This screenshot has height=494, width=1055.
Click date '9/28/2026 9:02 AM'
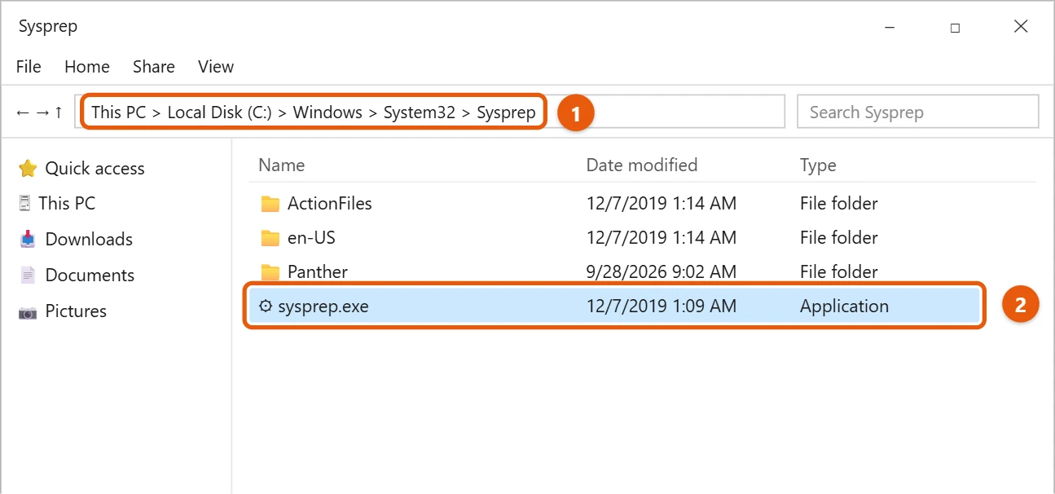pyautogui.click(x=662, y=271)
